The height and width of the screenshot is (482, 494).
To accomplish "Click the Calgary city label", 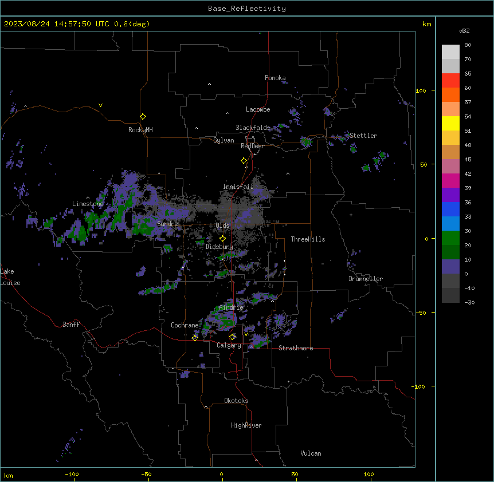I will coord(229,345).
